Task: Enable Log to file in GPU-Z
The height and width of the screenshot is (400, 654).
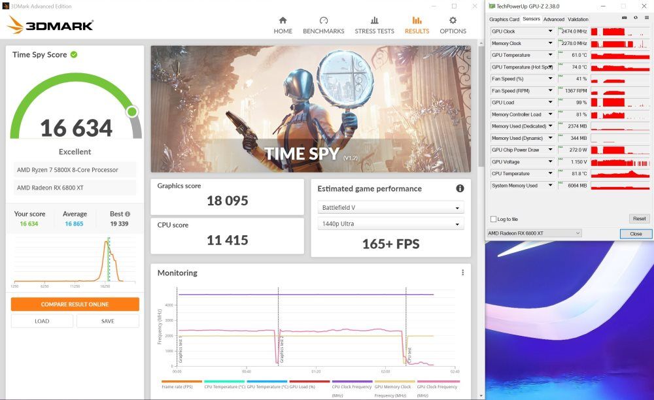Action: tap(492, 218)
